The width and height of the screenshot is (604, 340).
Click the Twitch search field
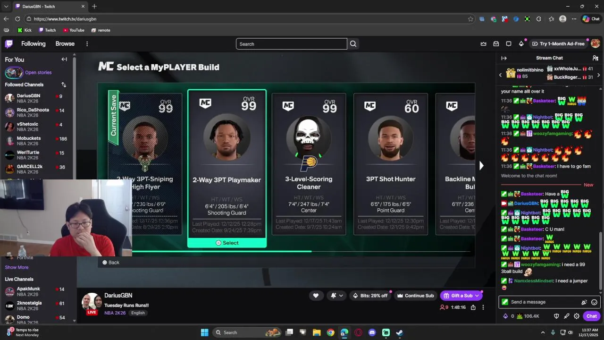tap(291, 44)
